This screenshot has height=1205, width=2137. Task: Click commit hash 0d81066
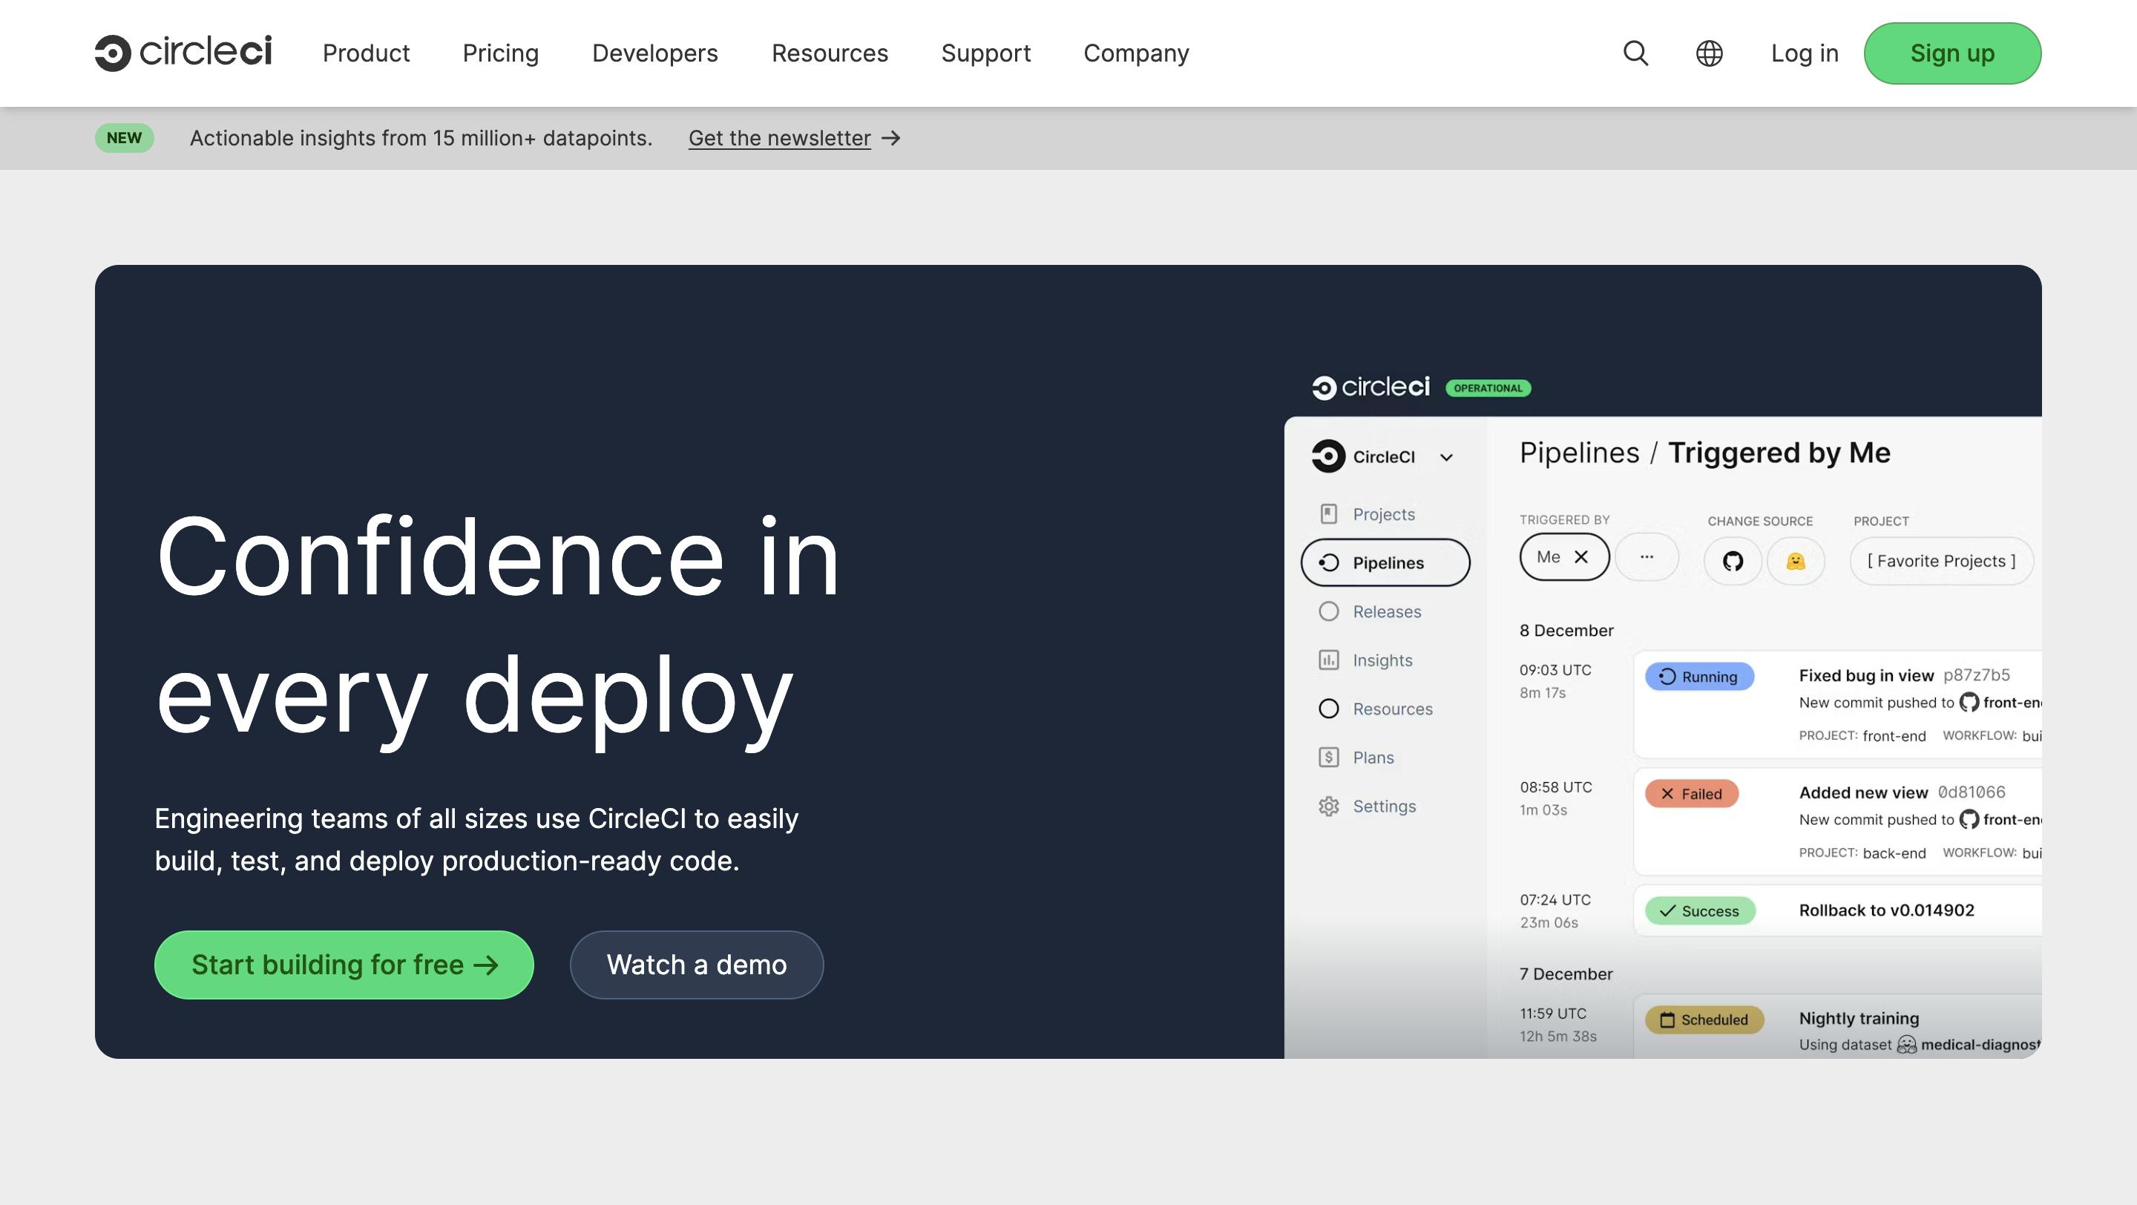1971,792
